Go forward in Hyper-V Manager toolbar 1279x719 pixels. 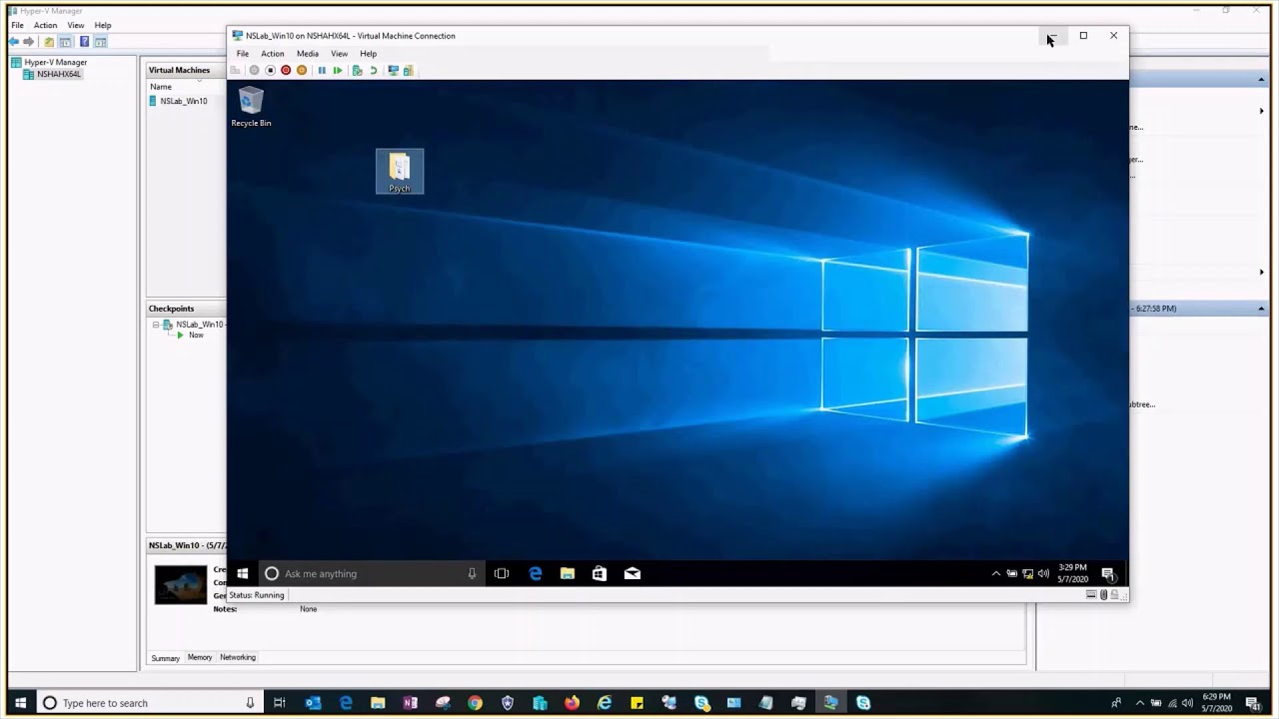[x=29, y=42]
